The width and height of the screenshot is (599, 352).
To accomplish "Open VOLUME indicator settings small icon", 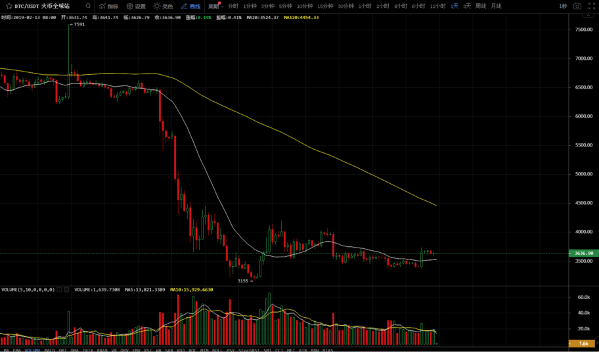I will click(59, 289).
